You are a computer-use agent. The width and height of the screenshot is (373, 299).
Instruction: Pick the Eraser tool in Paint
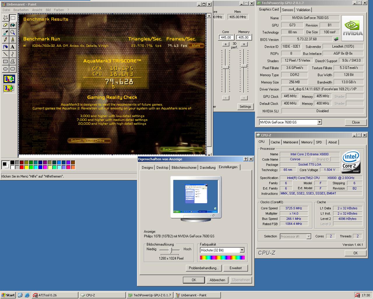(x=5, y=25)
